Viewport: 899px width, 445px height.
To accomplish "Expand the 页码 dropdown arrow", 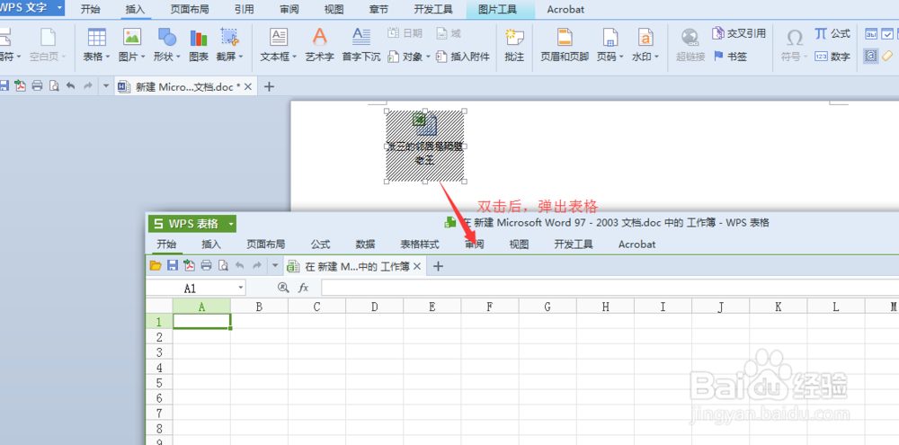I will [621, 58].
